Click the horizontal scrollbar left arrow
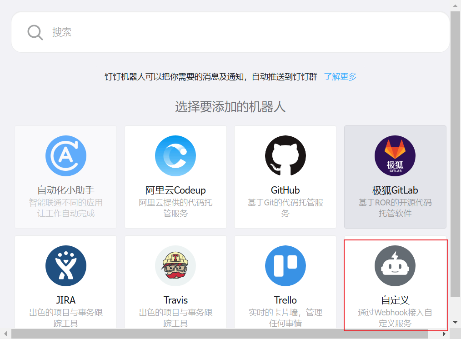This screenshot has width=461, height=339. click(x=5, y=334)
